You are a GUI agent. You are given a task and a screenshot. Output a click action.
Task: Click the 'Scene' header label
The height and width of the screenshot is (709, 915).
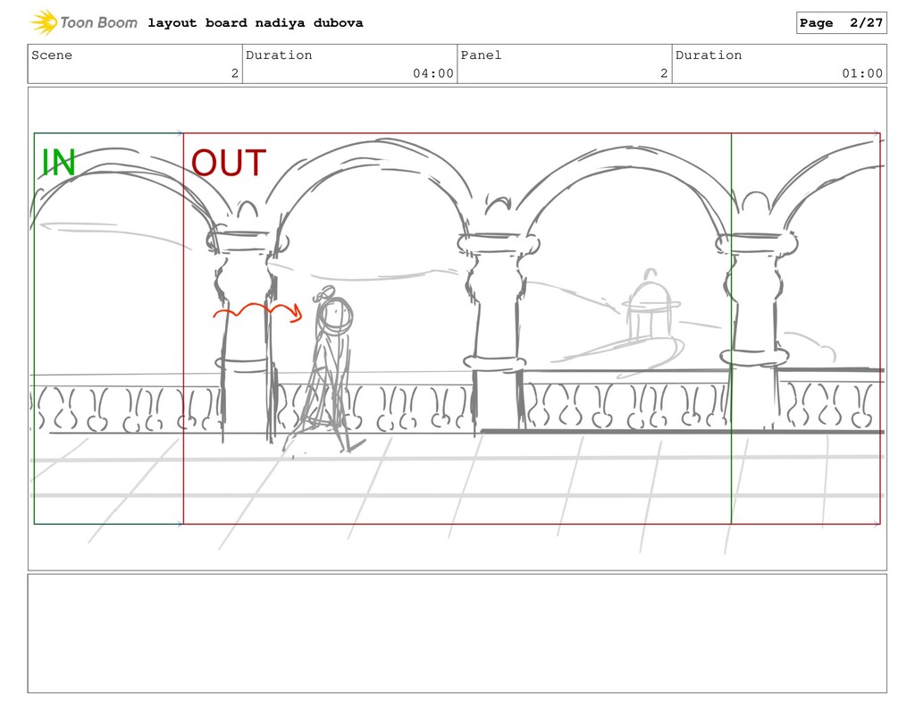pos(52,55)
